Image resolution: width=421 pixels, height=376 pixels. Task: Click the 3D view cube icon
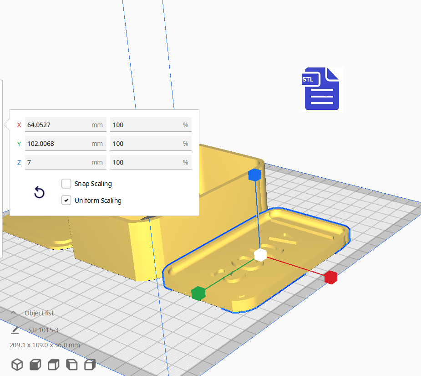pyautogui.click(x=17, y=364)
